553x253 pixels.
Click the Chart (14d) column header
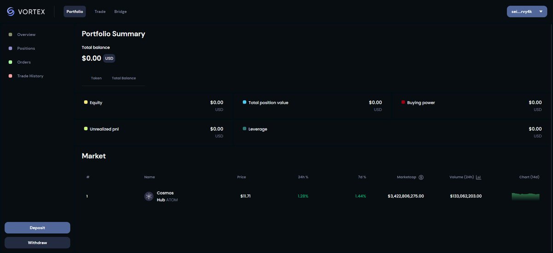click(x=529, y=177)
